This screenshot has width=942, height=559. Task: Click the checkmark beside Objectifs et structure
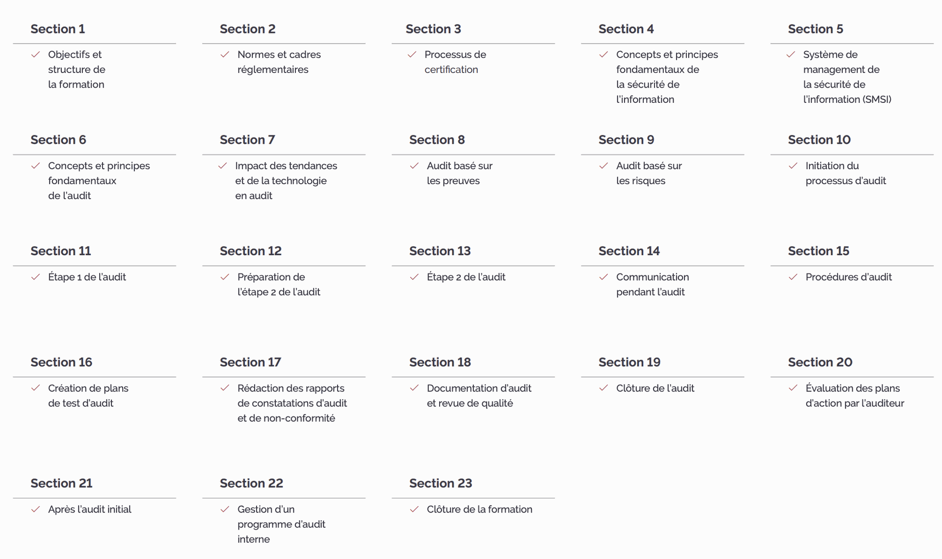click(35, 55)
